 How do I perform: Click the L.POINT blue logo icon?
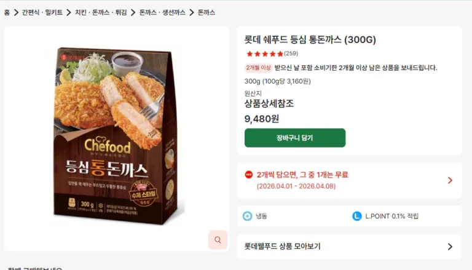357,216
